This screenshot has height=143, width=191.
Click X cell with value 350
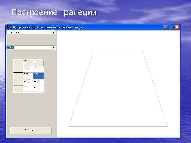pyautogui.click(x=28, y=76)
